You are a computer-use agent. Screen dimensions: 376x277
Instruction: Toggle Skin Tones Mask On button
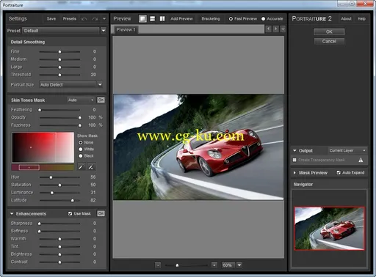coord(101,100)
